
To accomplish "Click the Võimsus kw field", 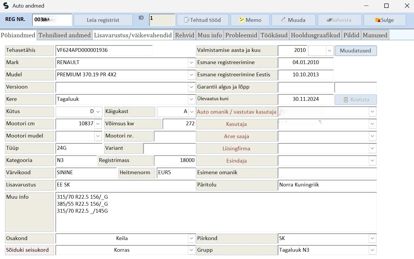I will click(179, 124).
